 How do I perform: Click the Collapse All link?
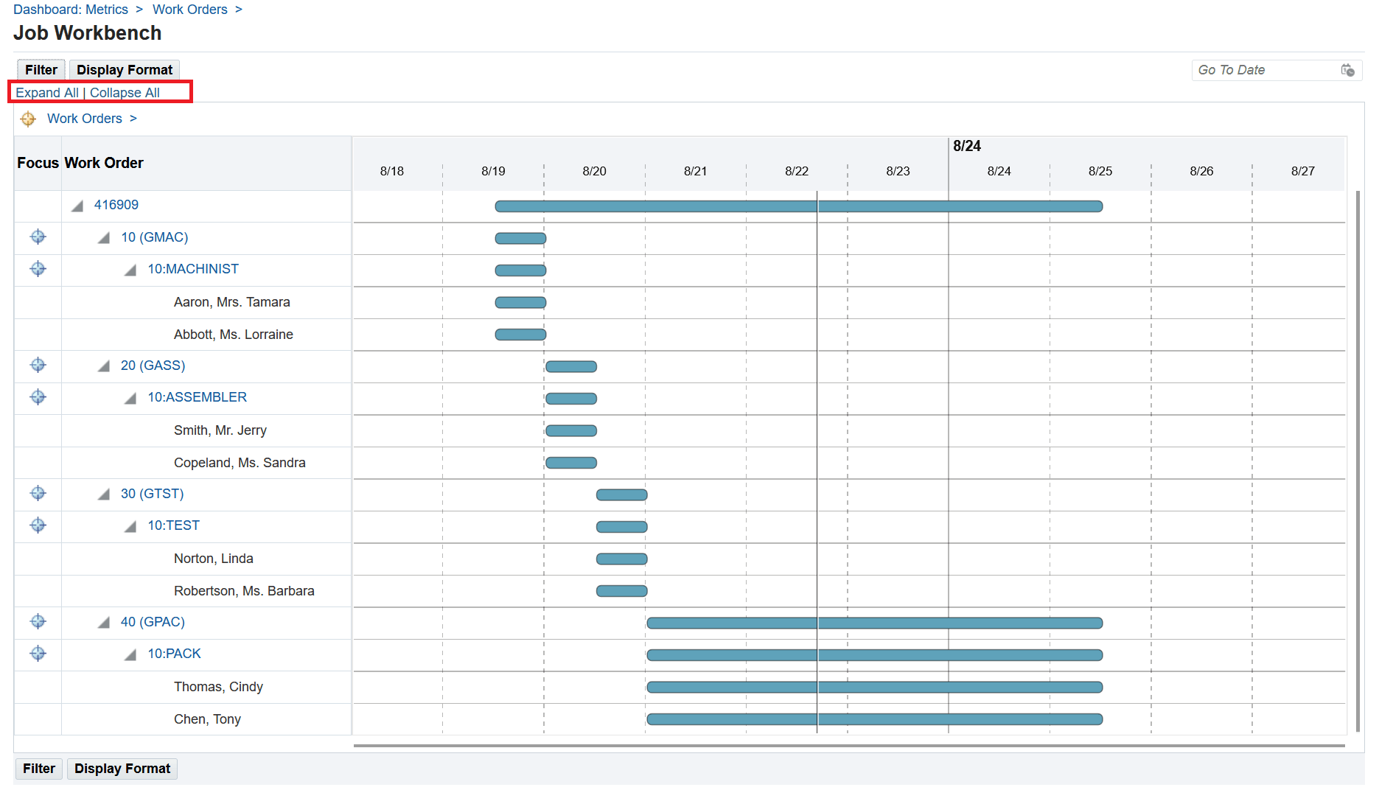pyautogui.click(x=125, y=93)
